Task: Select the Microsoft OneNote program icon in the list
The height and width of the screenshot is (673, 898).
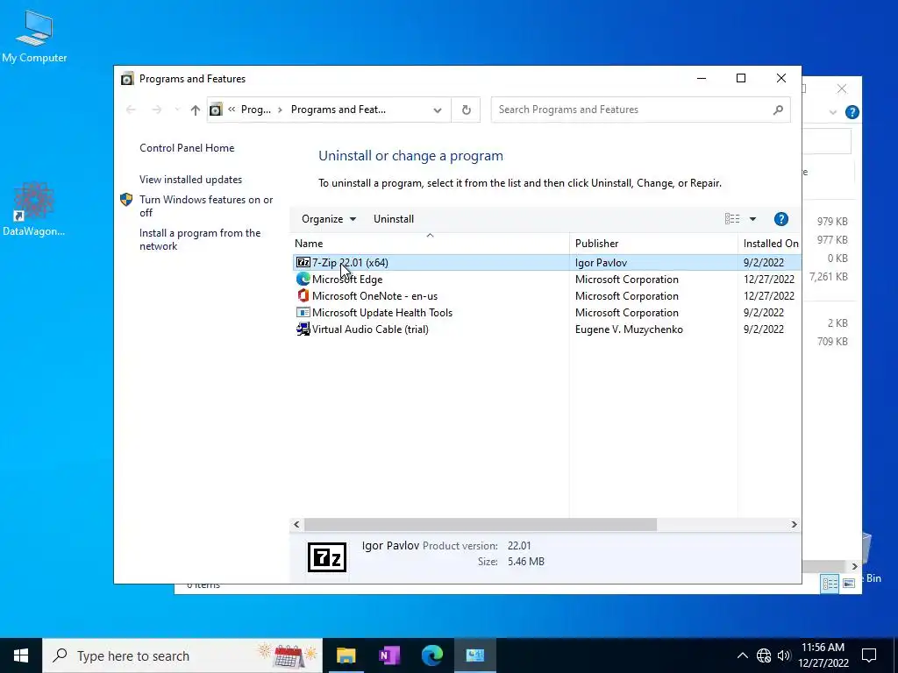Action: (x=303, y=296)
